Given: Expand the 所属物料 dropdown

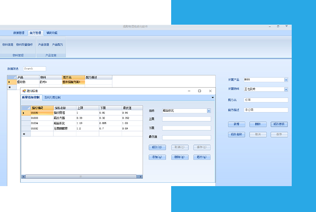Looking at the screenshot, I should [x=286, y=89].
